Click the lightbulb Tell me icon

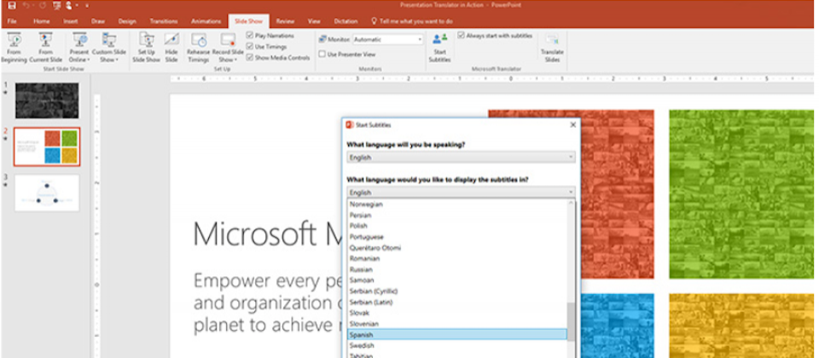(374, 21)
